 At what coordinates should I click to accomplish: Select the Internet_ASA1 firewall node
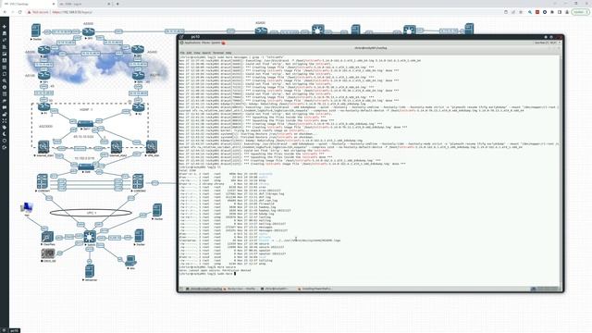43,146
